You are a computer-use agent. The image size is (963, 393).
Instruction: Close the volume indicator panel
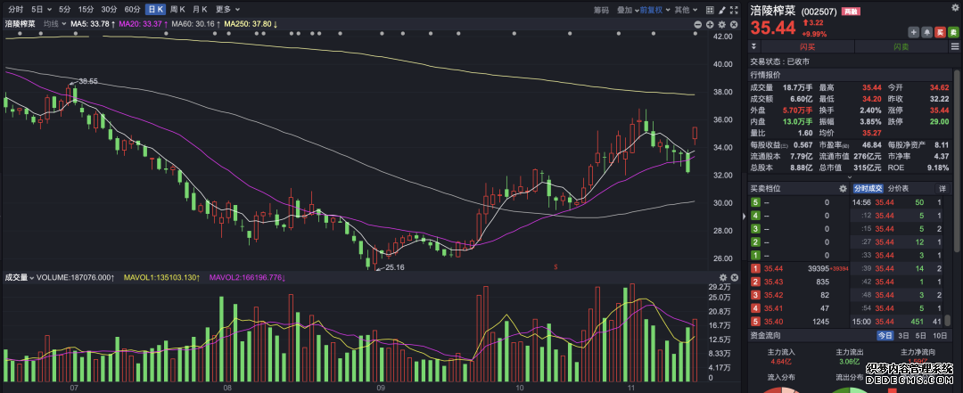coord(735,277)
